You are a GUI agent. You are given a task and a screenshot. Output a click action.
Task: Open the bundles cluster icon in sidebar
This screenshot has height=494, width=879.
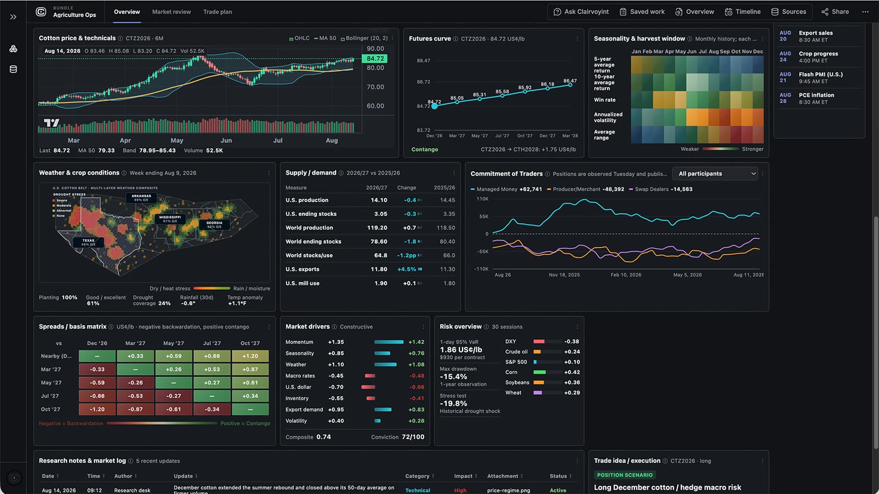point(13,49)
